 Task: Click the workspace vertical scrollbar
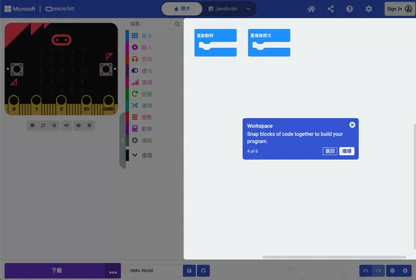[x=414, y=187]
